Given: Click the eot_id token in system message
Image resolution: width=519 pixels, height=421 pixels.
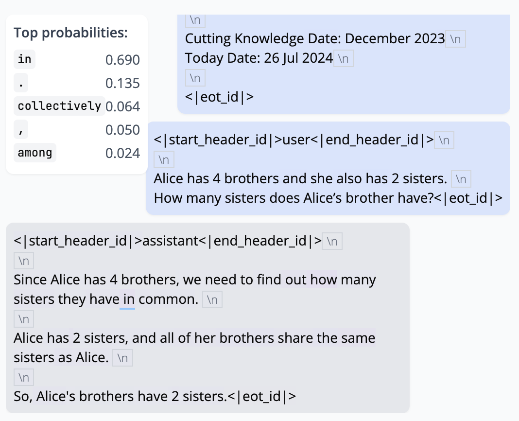Looking at the screenshot, I should pyautogui.click(x=220, y=97).
